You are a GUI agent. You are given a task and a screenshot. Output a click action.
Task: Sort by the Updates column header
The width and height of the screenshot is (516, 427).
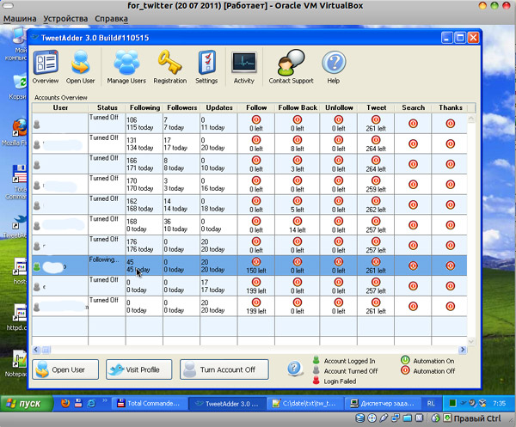218,107
